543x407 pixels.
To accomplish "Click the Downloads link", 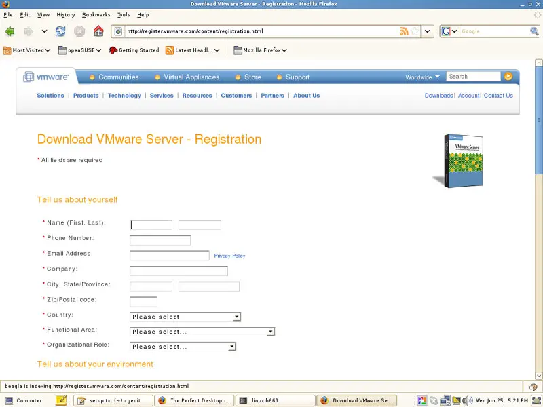I will [x=438, y=96].
